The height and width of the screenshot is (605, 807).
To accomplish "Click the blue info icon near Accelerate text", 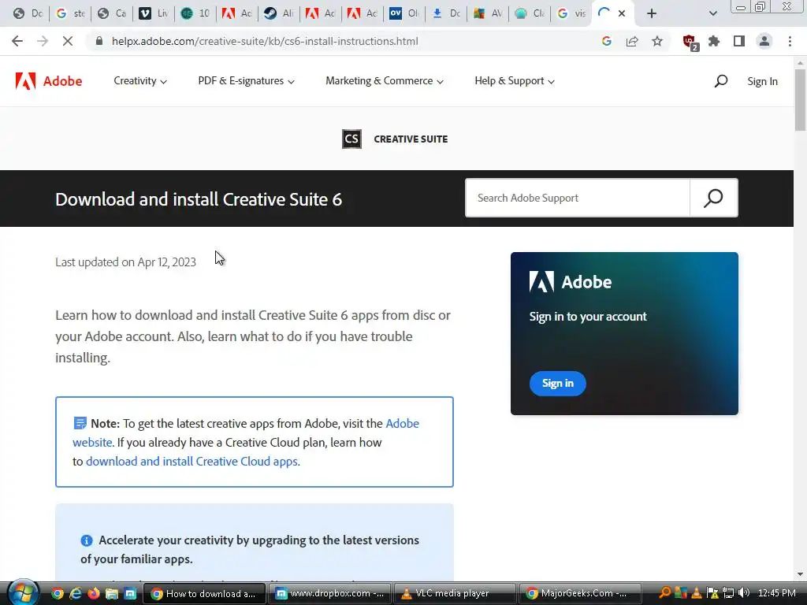I will pos(87,540).
